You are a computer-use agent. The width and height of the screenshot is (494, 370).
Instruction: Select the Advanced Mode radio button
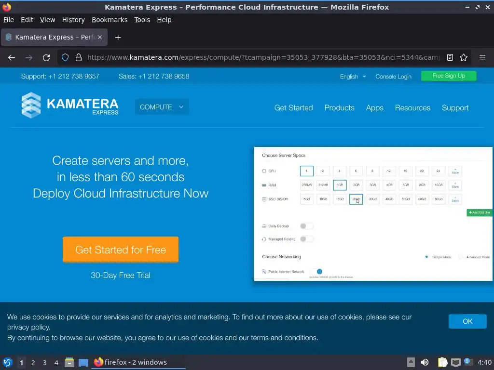(x=461, y=257)
